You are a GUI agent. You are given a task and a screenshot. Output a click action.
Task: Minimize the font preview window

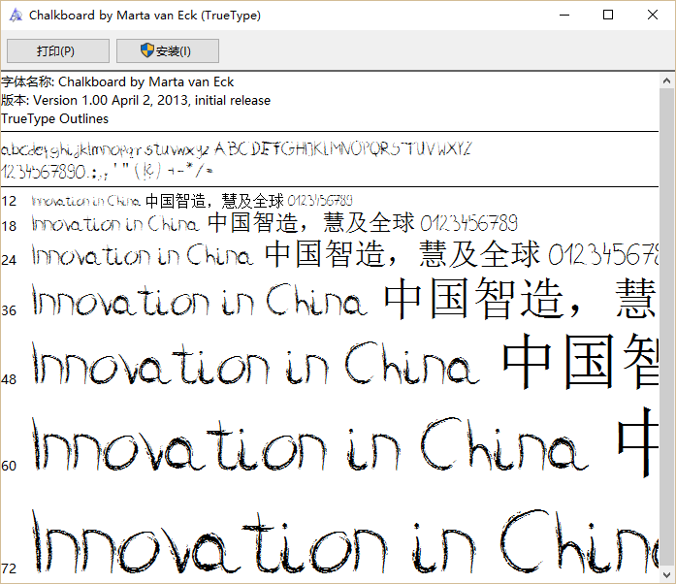click(564, 16)
